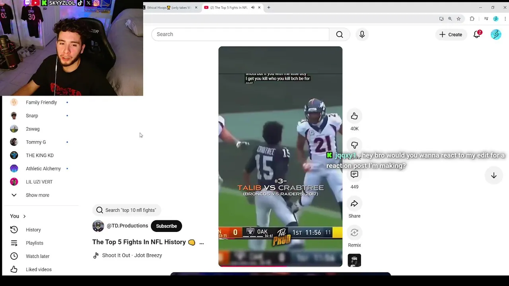
Task: Open a new browser tab
Action: coord(269,8)
